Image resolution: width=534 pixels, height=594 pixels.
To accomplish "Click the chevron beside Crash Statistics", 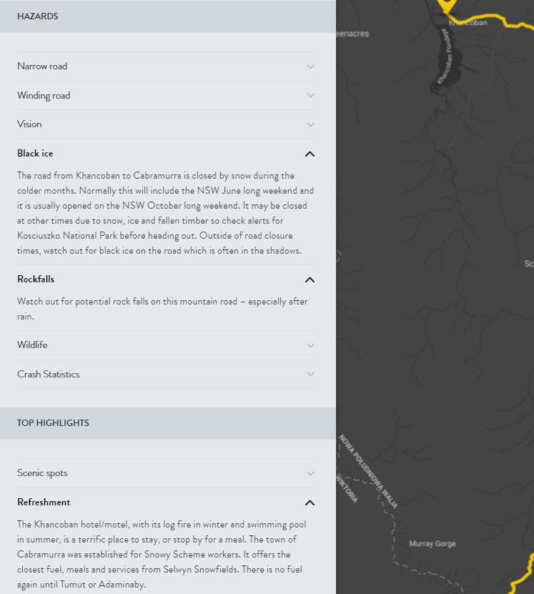I will [x=310, y=375].
